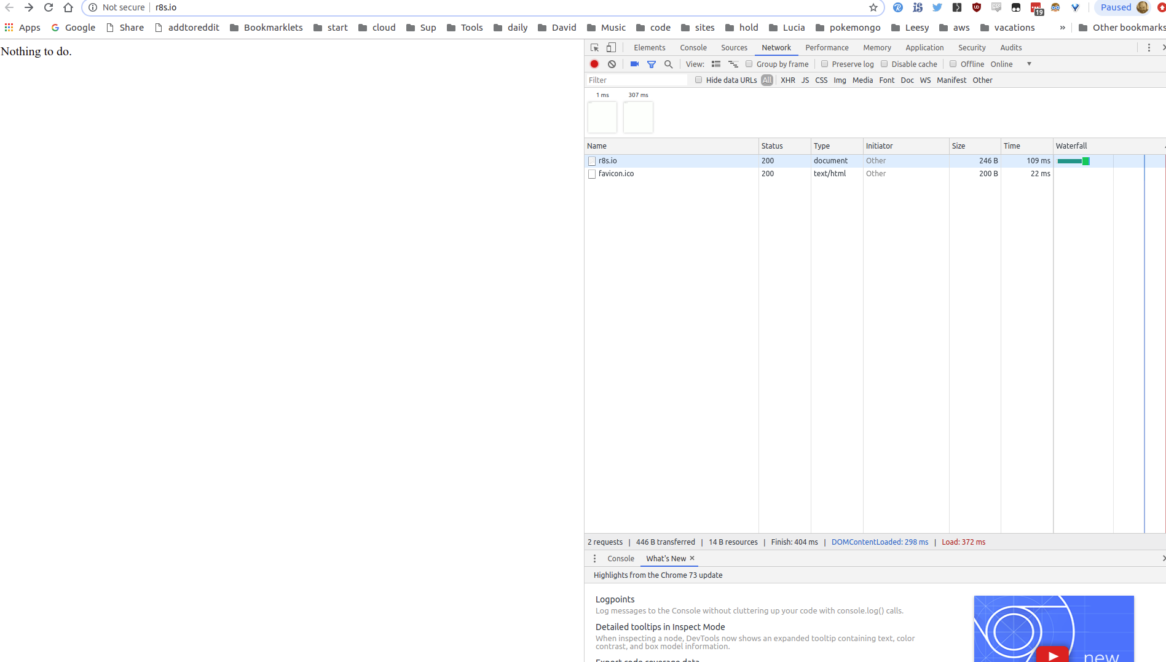Search network requests with magnifier icon

[x=669, y=64]
